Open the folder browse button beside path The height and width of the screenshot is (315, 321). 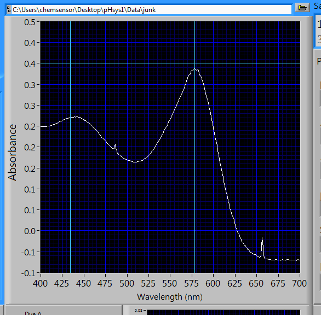302,8
